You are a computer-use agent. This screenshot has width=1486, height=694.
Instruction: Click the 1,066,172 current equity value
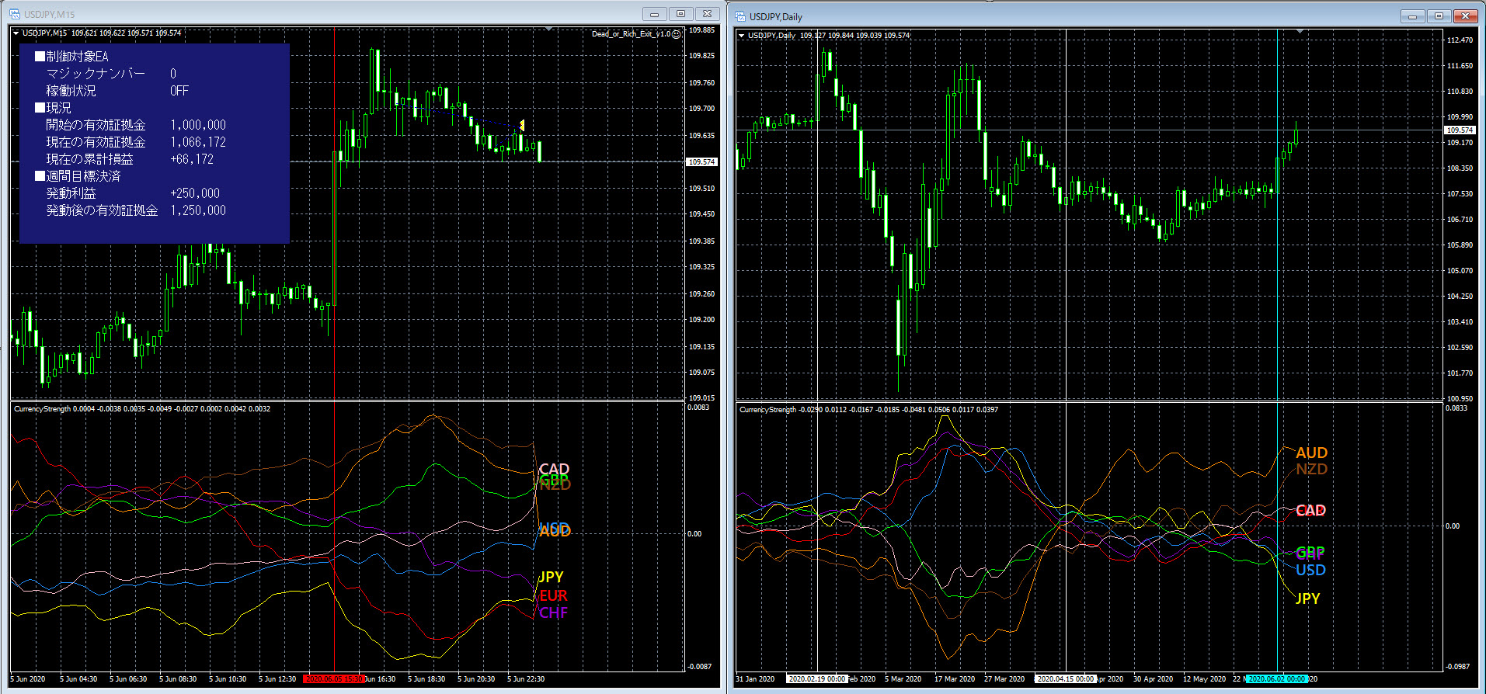tap(198, 142)
